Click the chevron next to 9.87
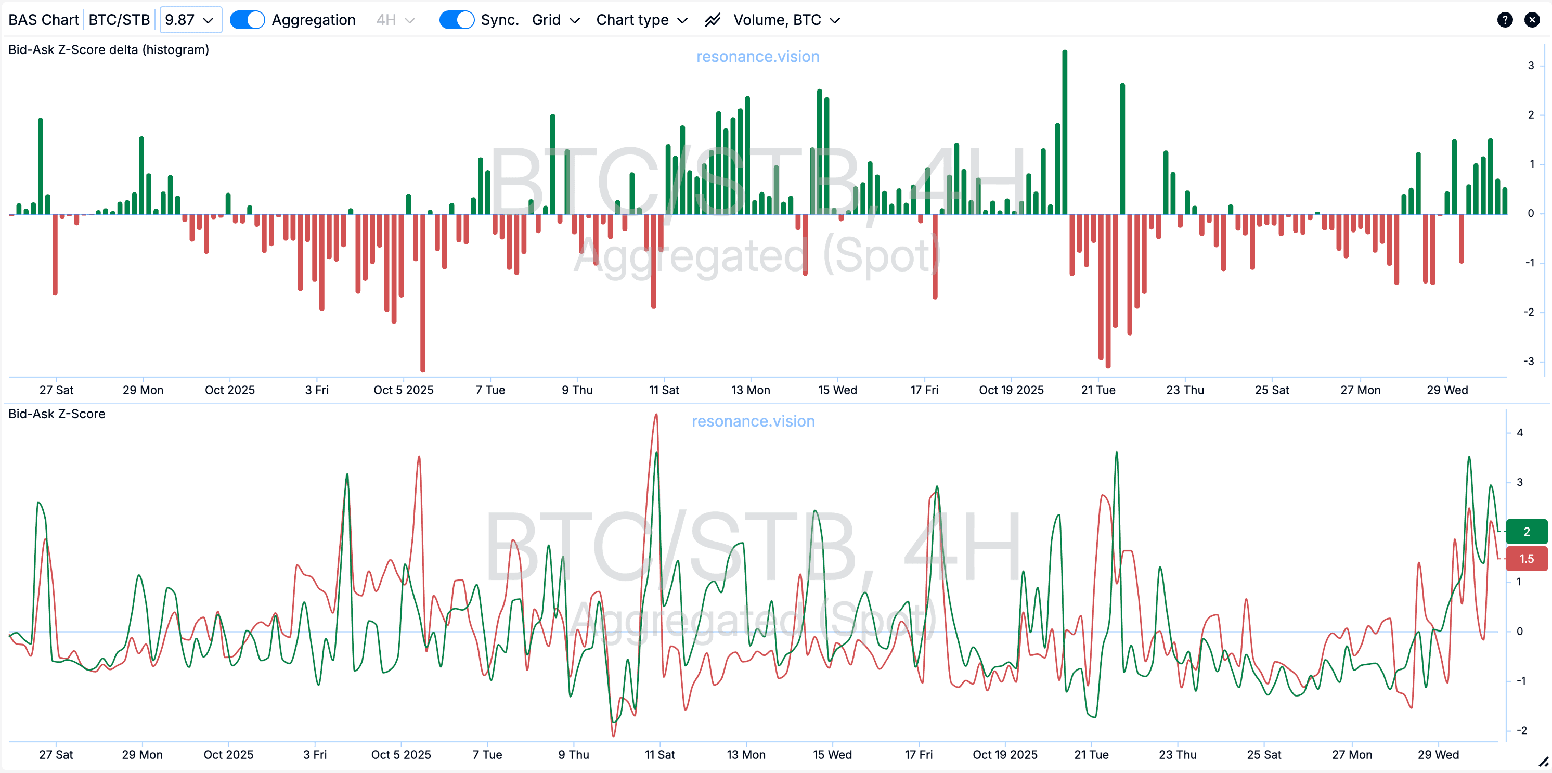The height and width of the screenshot is (773, 1552). (209, 20)
